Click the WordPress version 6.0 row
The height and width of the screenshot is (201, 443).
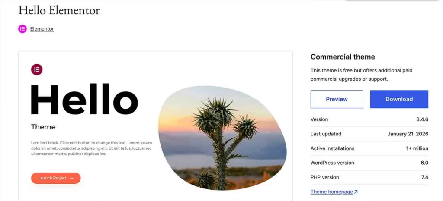pos(369,163)
